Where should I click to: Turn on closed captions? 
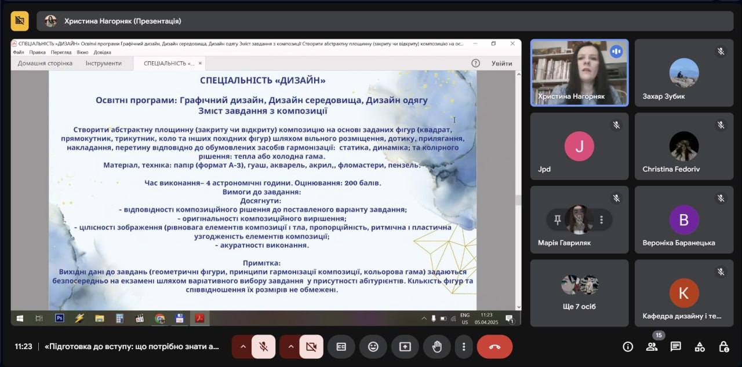[x=341, y=347]
